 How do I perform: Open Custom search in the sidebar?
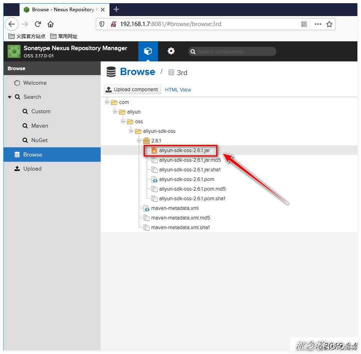[52, 112]
